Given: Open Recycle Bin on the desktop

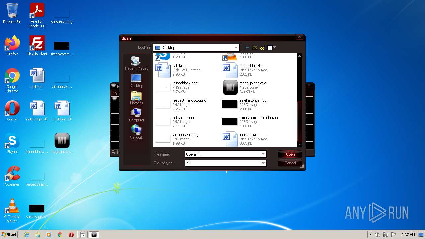Looking at the screenshot, I should pyautogui.click(x=12, y=14).
